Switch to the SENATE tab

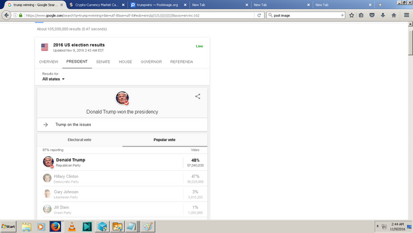tap(103, 62)
